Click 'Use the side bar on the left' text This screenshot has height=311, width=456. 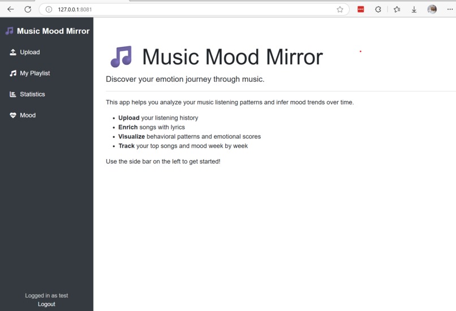tap(163, 161)
